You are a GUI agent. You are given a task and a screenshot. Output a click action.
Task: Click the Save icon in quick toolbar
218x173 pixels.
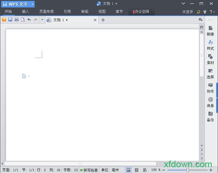[x=10, y=20]
